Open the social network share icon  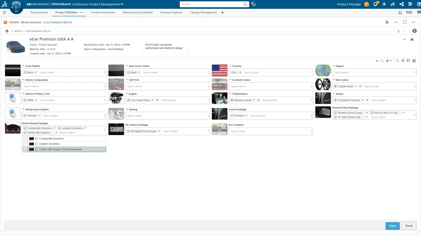[x=401, y=4]
